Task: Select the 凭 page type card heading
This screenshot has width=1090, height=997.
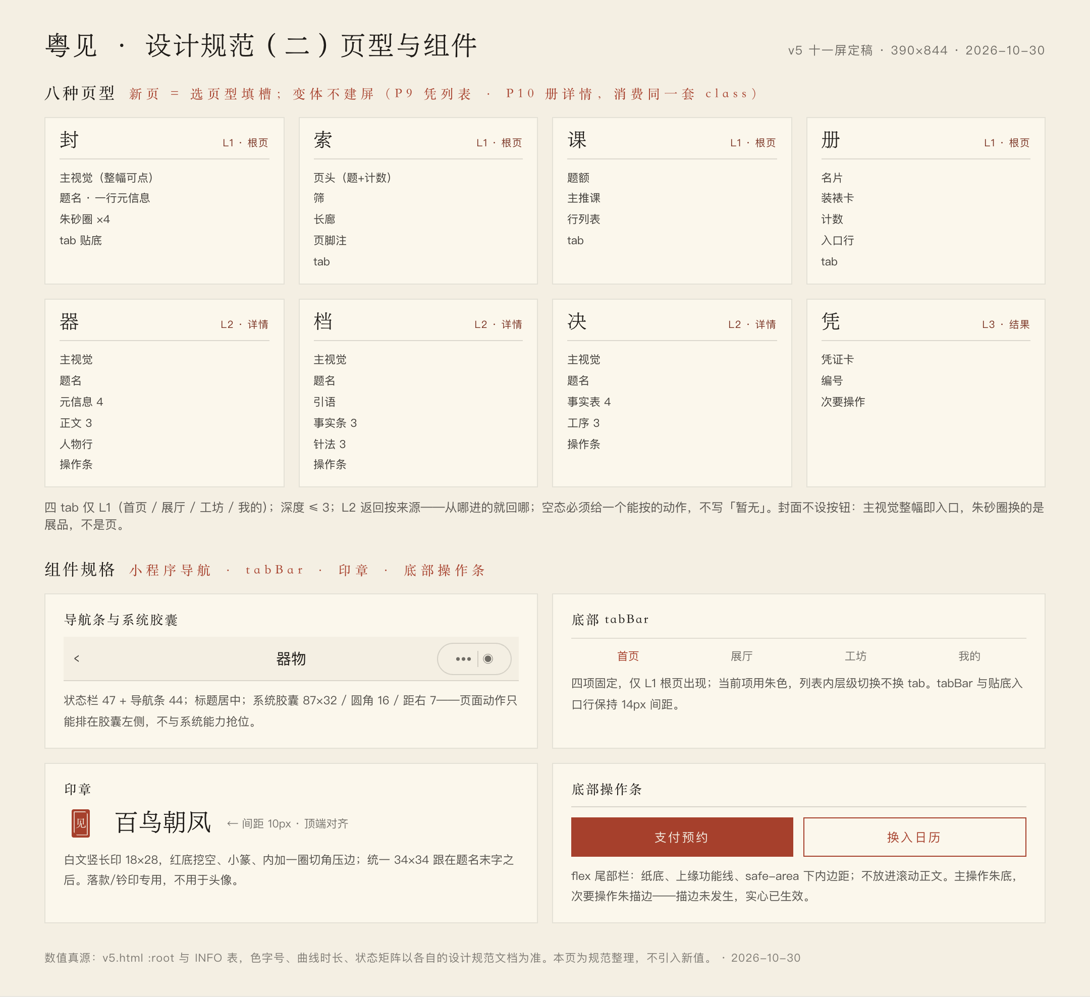Action: [x=831, y=322]
